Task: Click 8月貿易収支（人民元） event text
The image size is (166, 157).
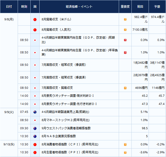Action: [x=56, y=30]
